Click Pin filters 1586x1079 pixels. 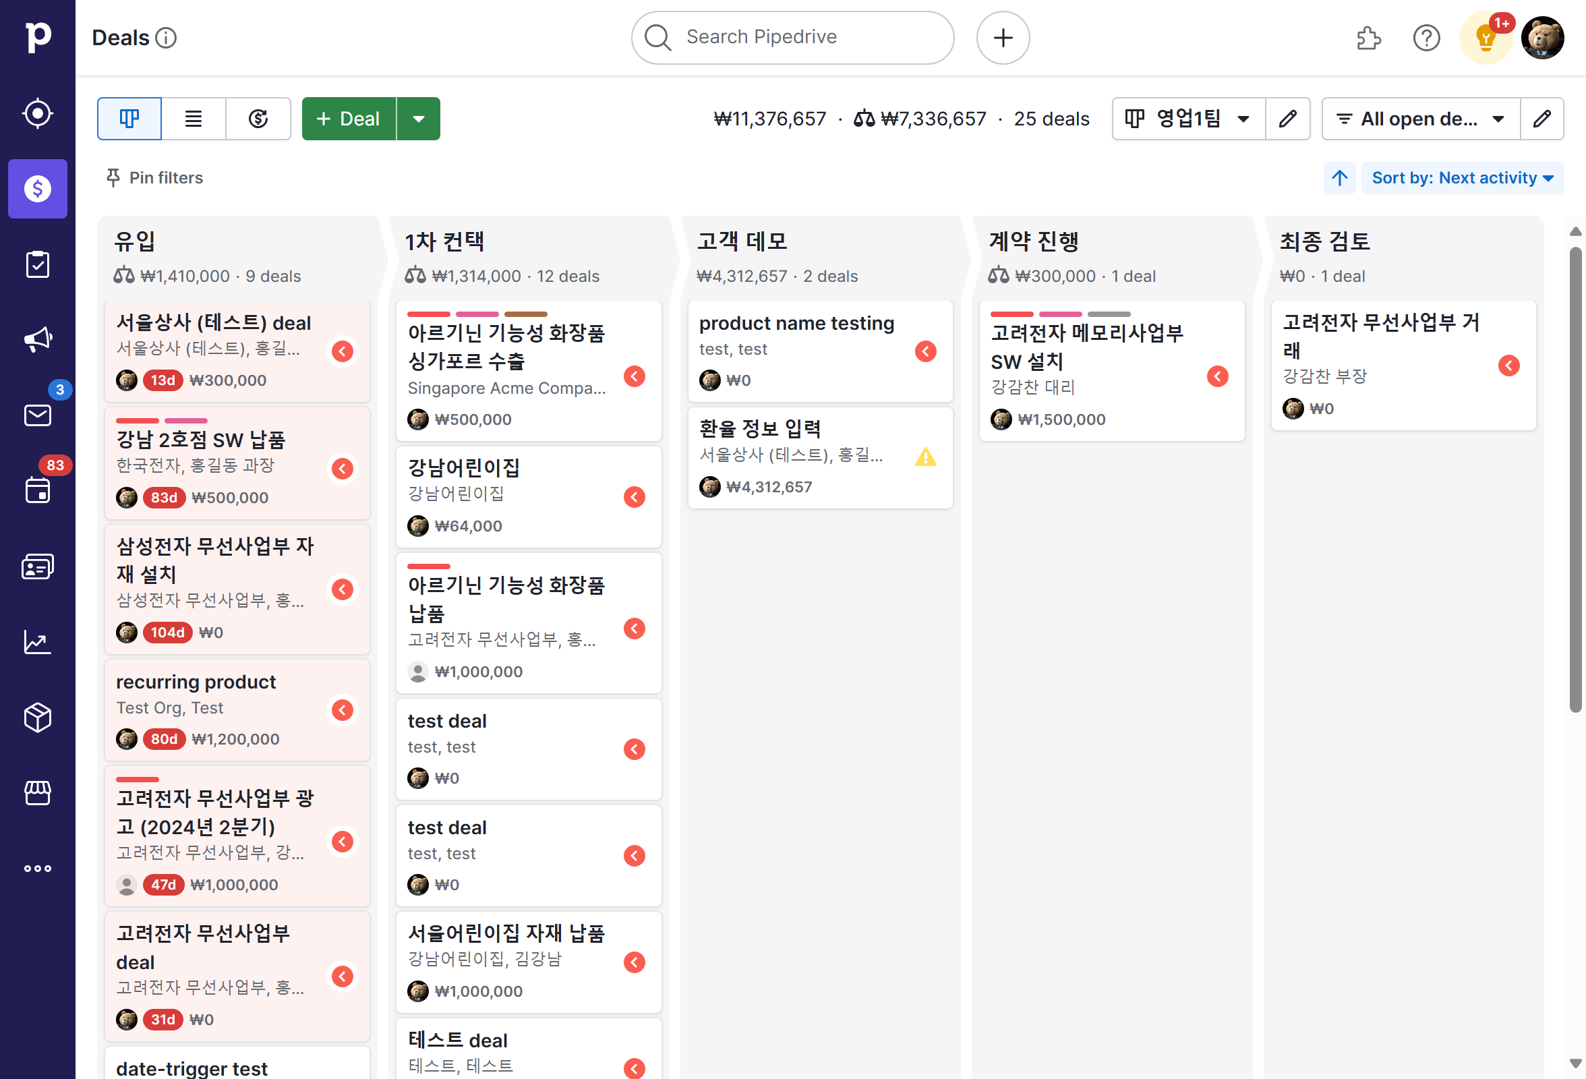[155, 178]
